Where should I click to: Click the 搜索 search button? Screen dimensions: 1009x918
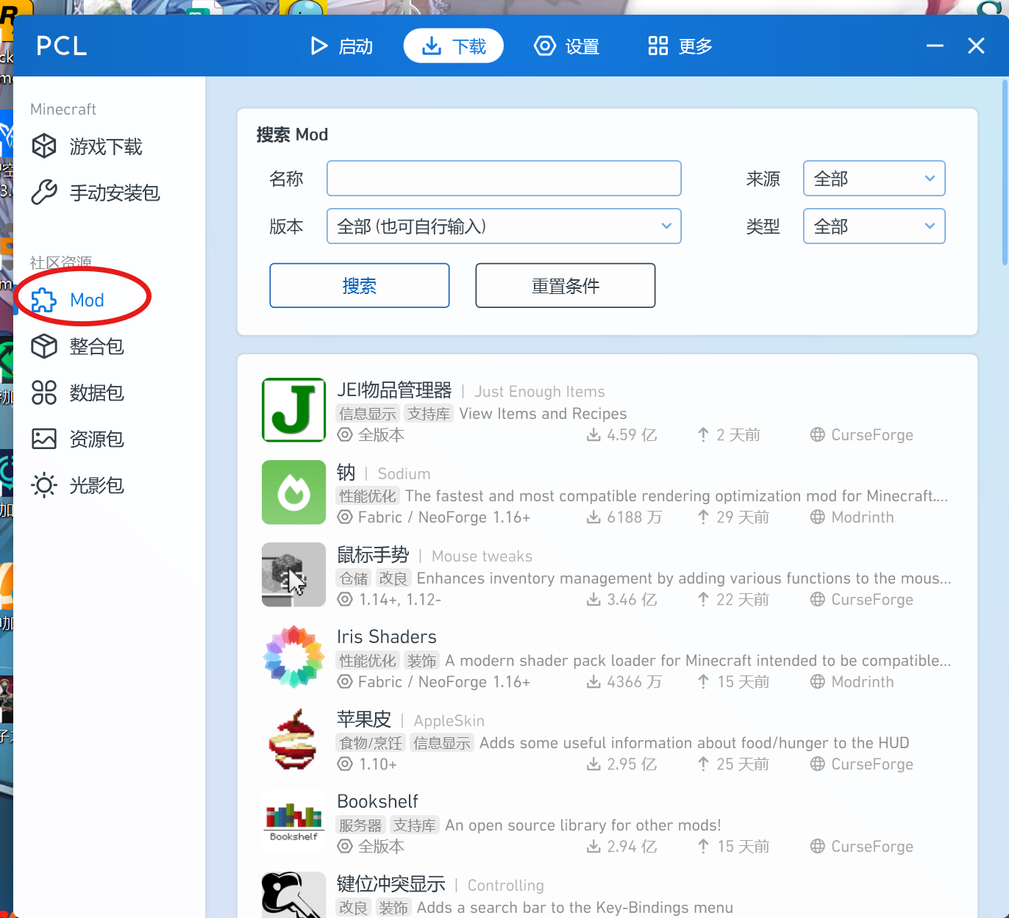(x=360, y=285)
